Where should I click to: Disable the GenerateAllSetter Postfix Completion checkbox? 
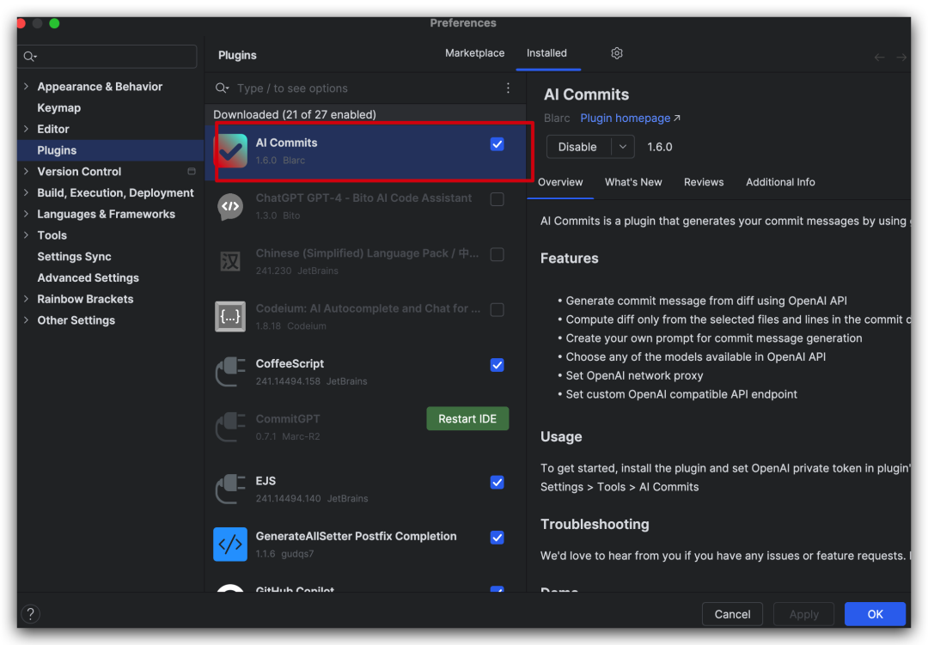point(498,537)
